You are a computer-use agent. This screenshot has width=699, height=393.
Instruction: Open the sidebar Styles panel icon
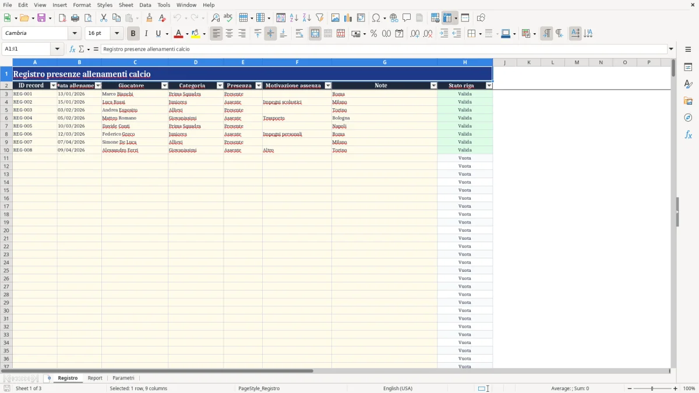pyautogui.click(x=688, y=84)
